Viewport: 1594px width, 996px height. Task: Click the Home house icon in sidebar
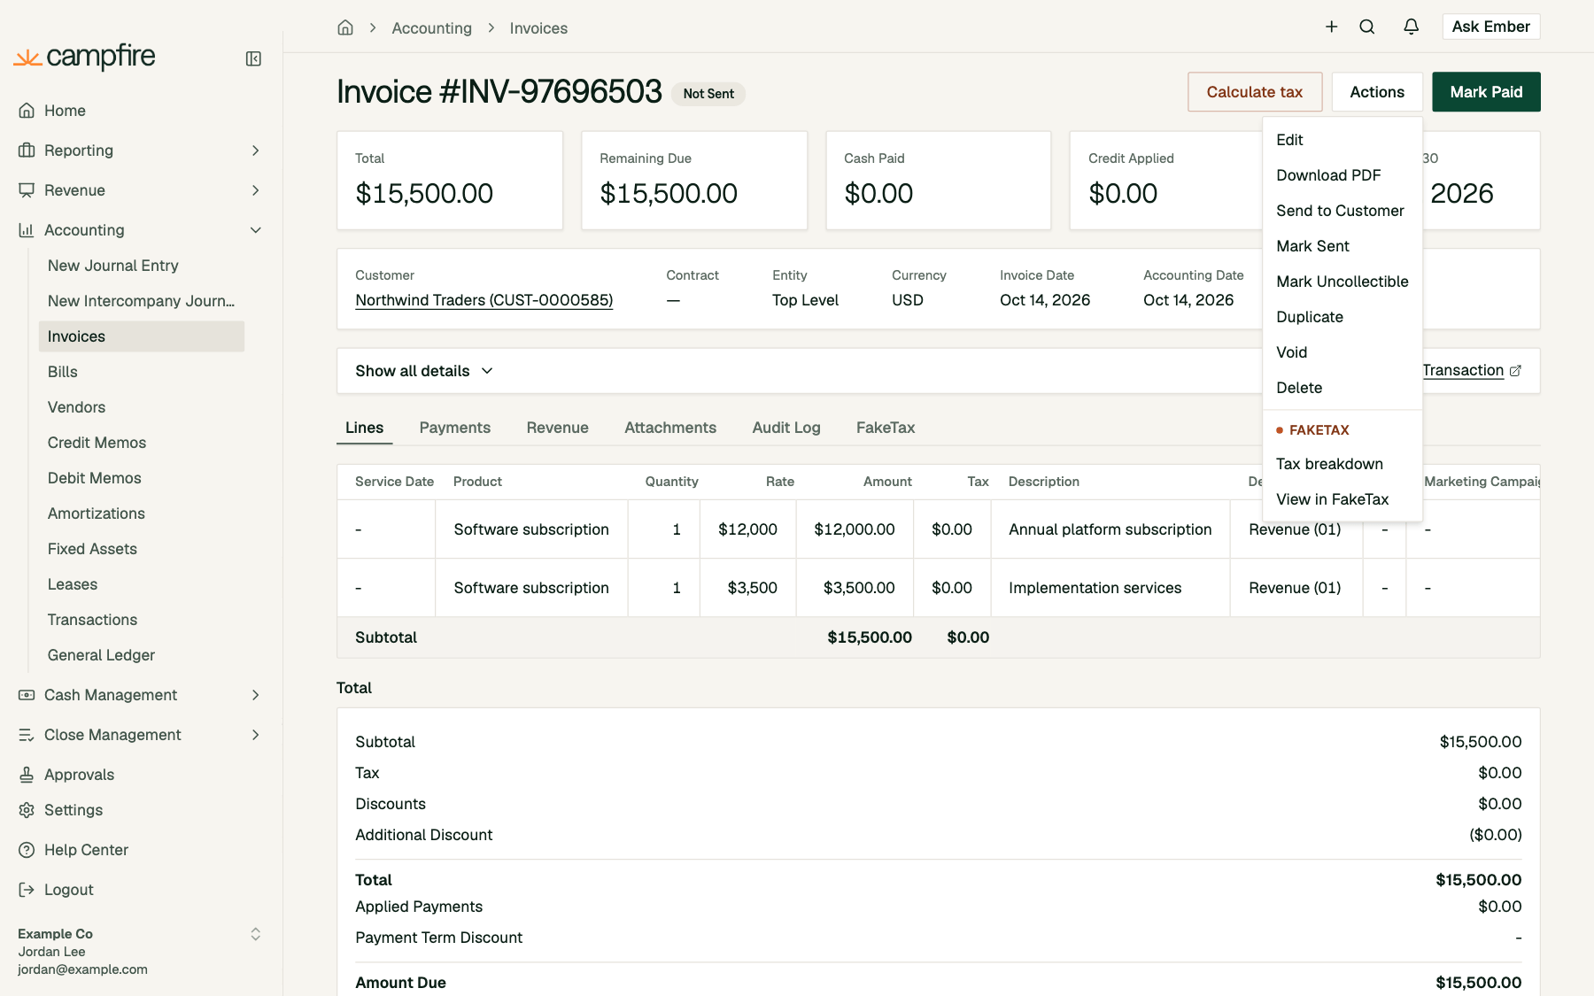click(x=27, y=111)
